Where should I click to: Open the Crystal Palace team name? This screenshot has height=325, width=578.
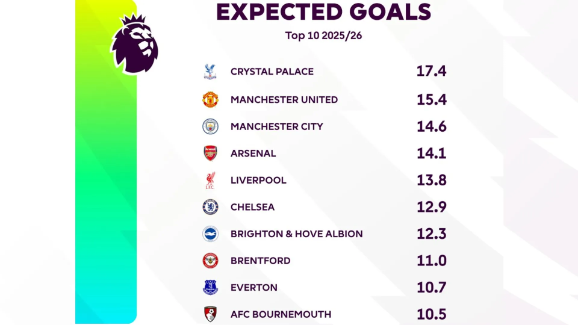[272, 72]
